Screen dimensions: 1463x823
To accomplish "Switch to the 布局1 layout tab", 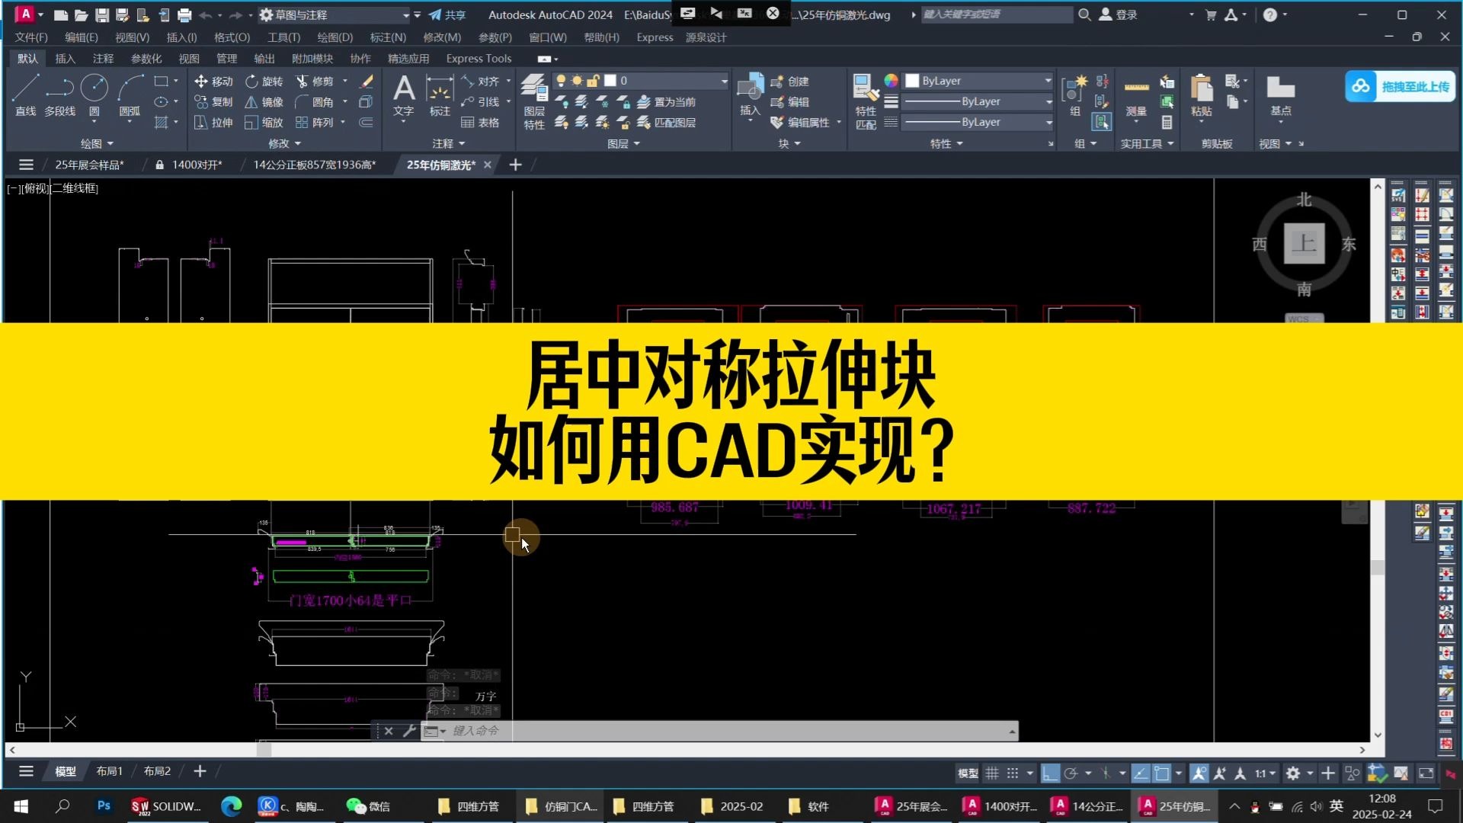I will (x=109, y=771).
